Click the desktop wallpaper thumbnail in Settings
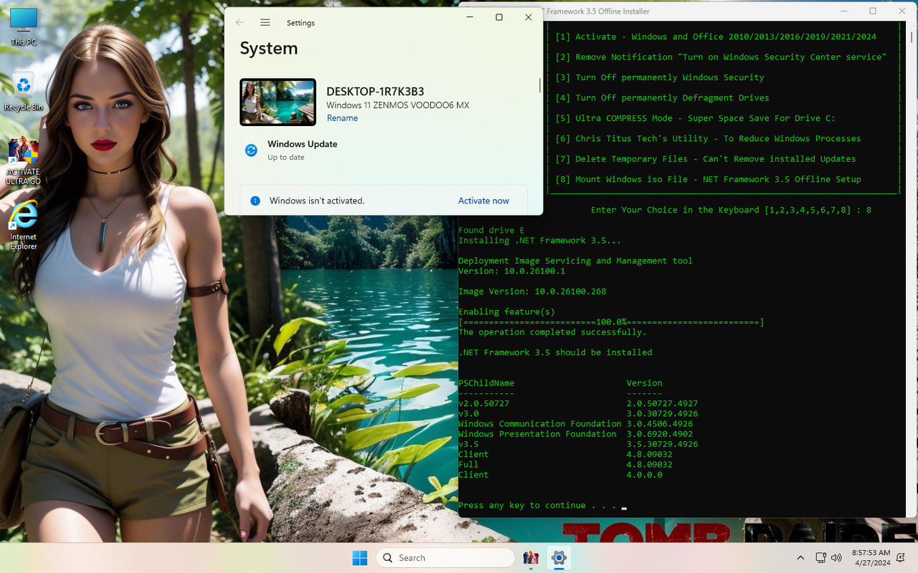Viewport: 918px width, 573px height. (x=278, y=102)
